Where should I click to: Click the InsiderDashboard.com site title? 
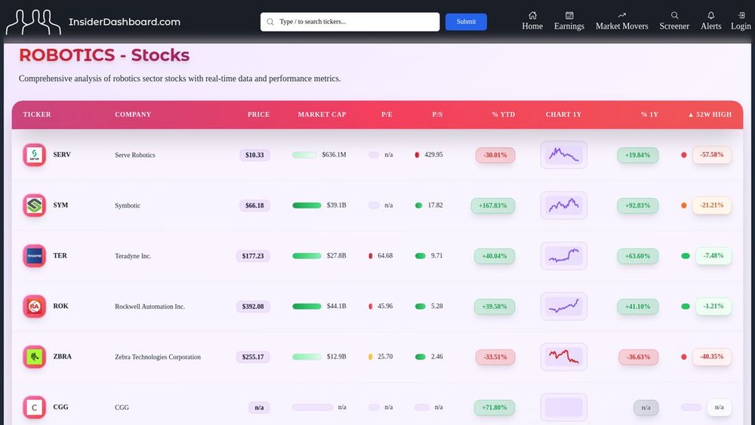tap(125, 22)
